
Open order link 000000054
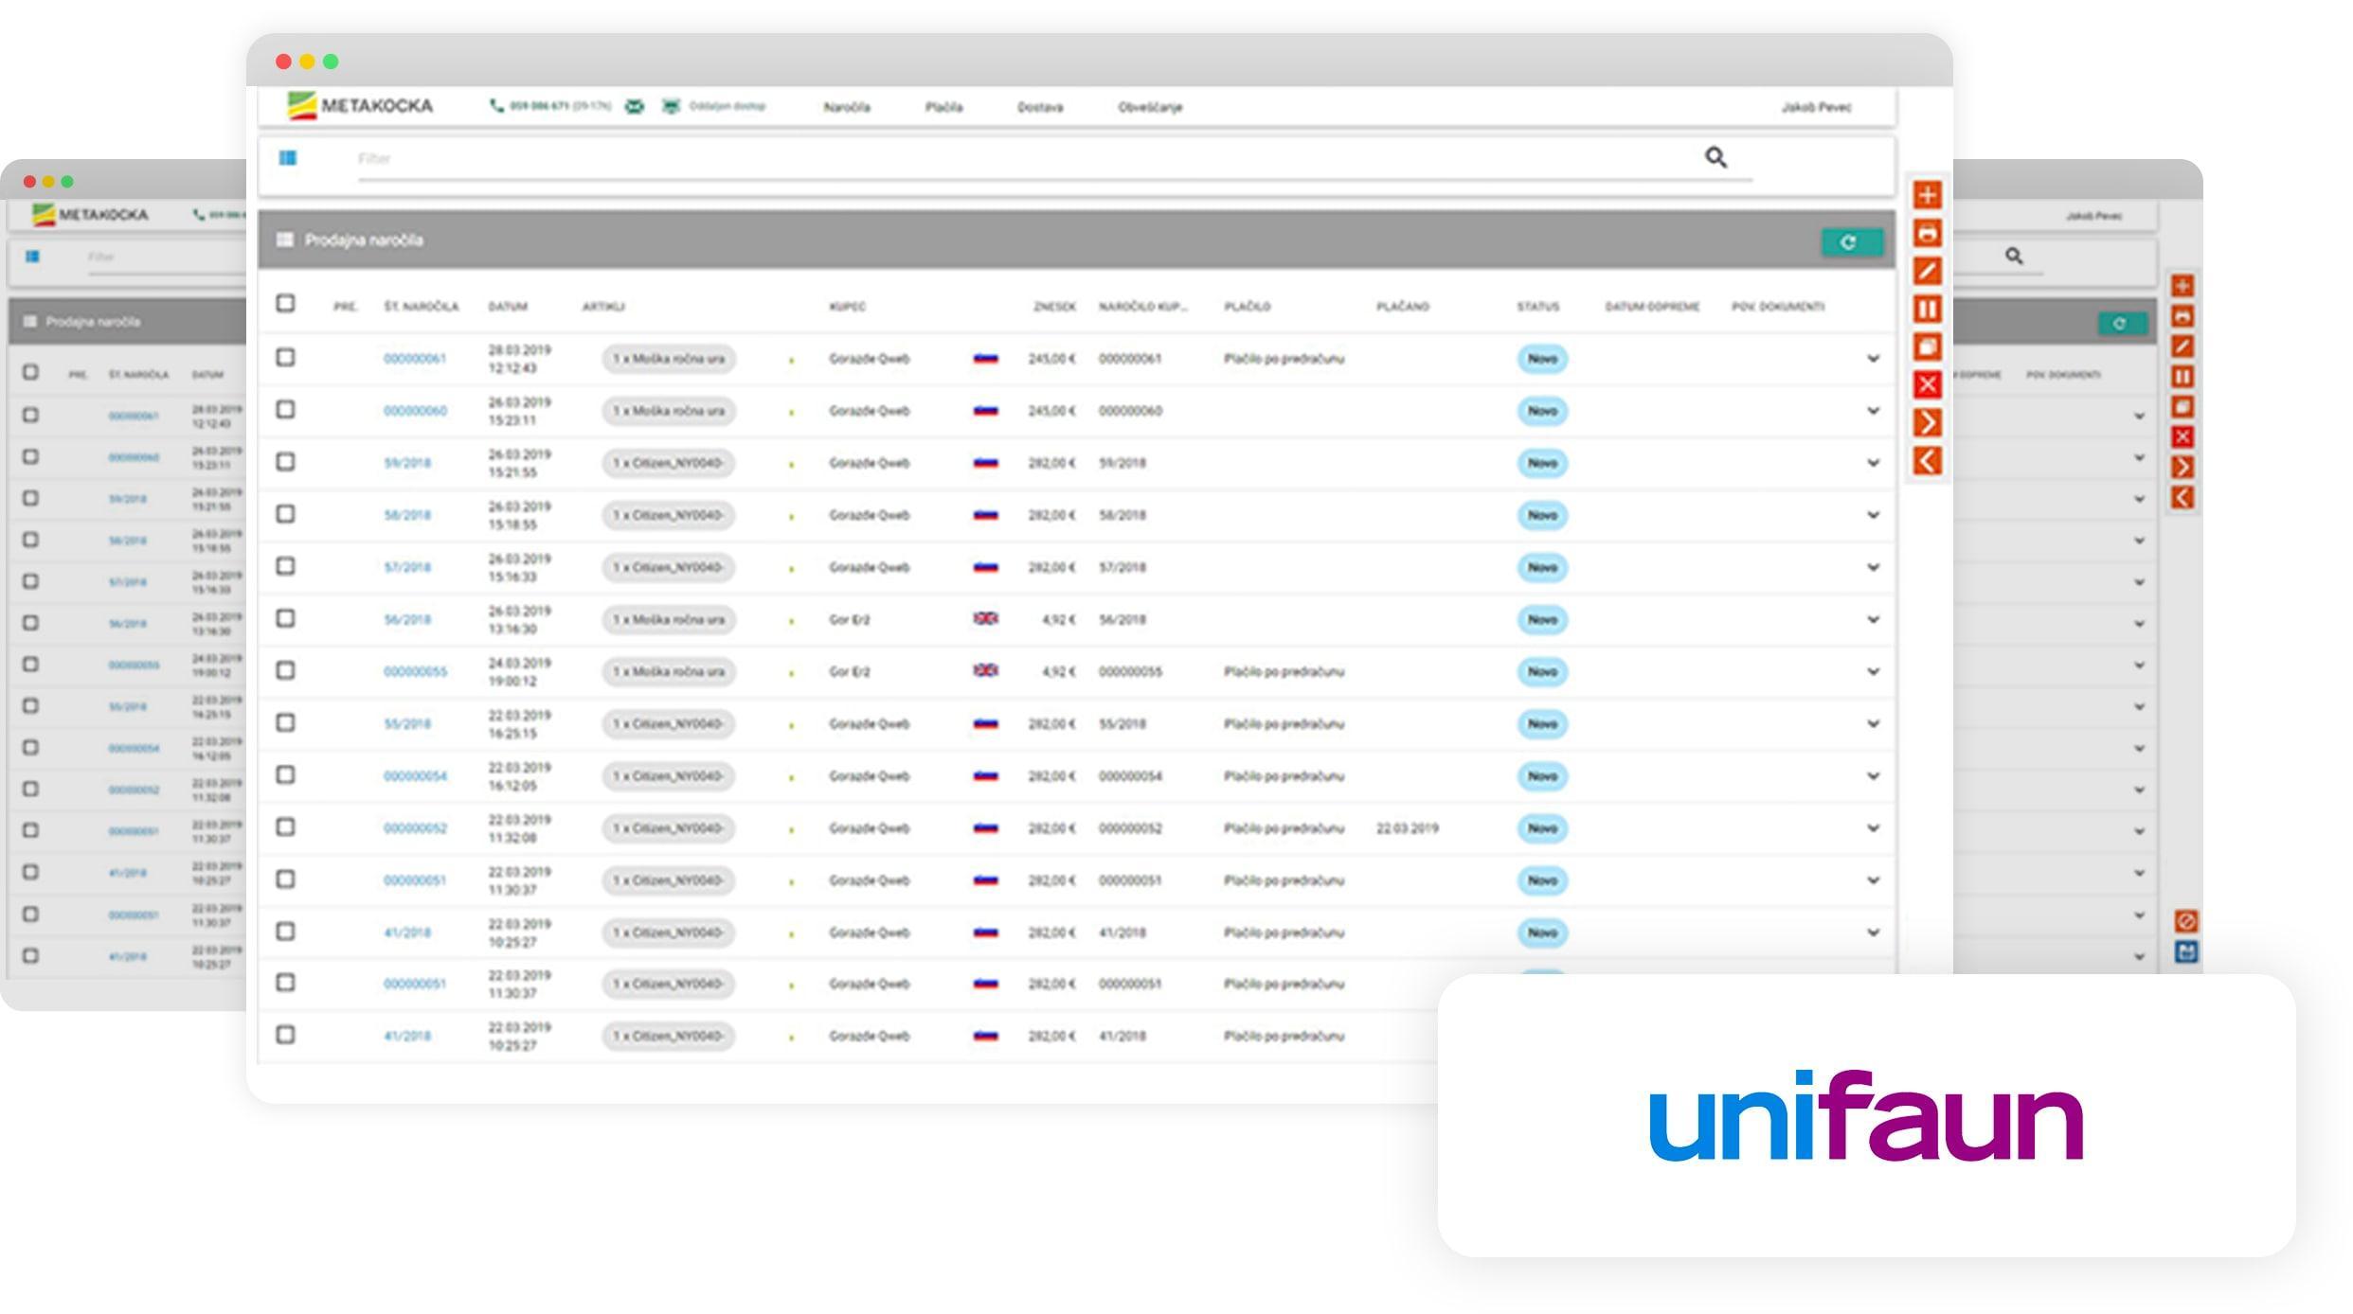[415, 776]
